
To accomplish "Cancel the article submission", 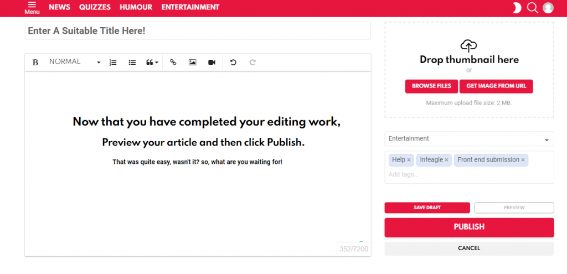I will [x=469, y=249].
